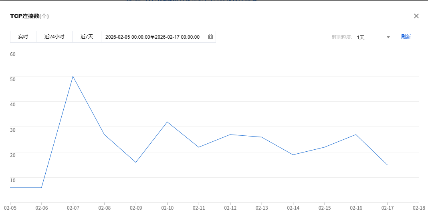This screenshot has height=220, width=428.
Task: Select the data point at 02-16
Action: 356,135
